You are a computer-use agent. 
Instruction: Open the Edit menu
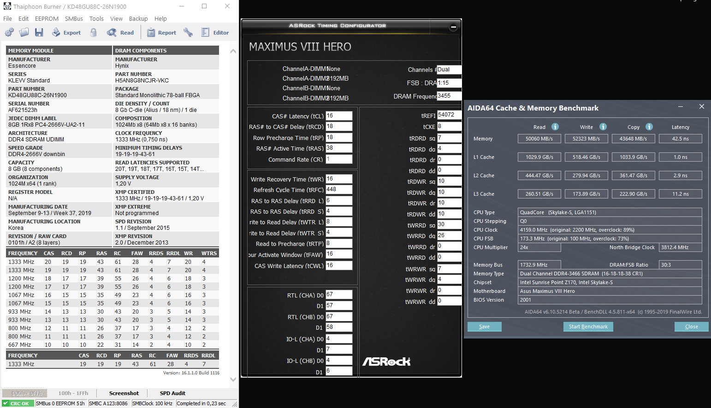point(24,18)
